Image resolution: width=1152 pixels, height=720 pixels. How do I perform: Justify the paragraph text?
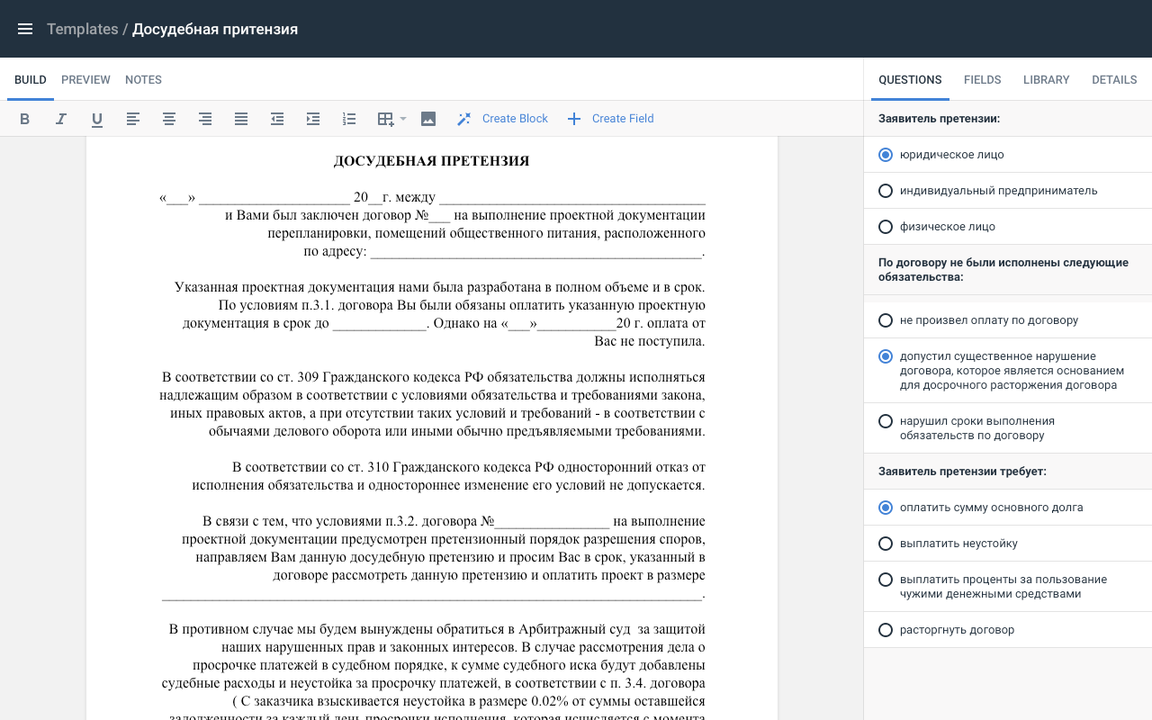pos(241,119)
